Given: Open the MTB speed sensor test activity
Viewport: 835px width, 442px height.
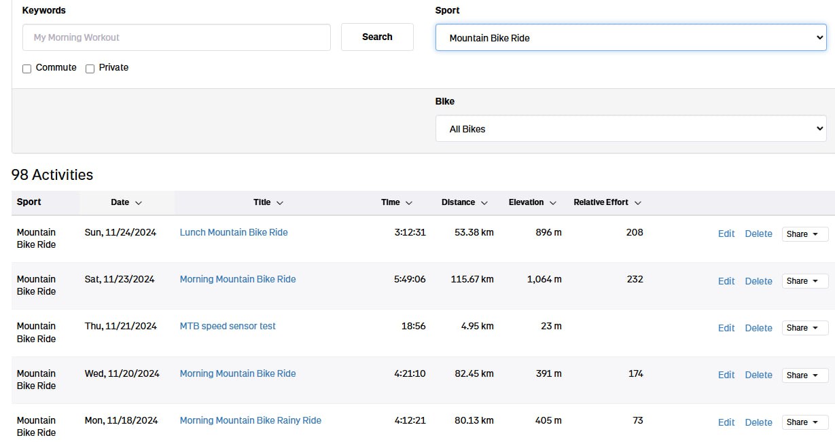Looking at the screenshot, I should pos(228,326).
